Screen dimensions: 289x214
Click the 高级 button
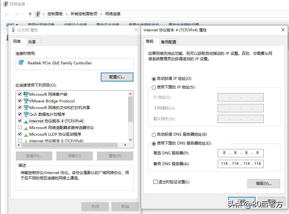pos(264,183)
